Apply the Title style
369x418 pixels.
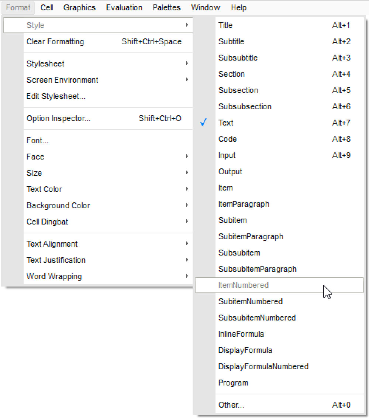[225, 25]
